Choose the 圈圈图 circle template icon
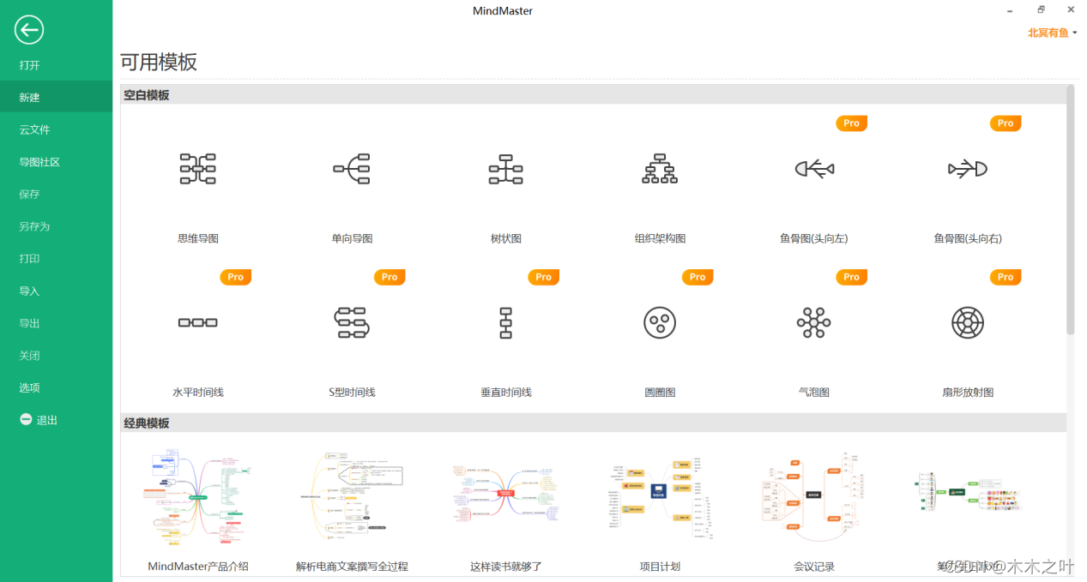The width and height of the screenshot is (1087, 582). 660,322
